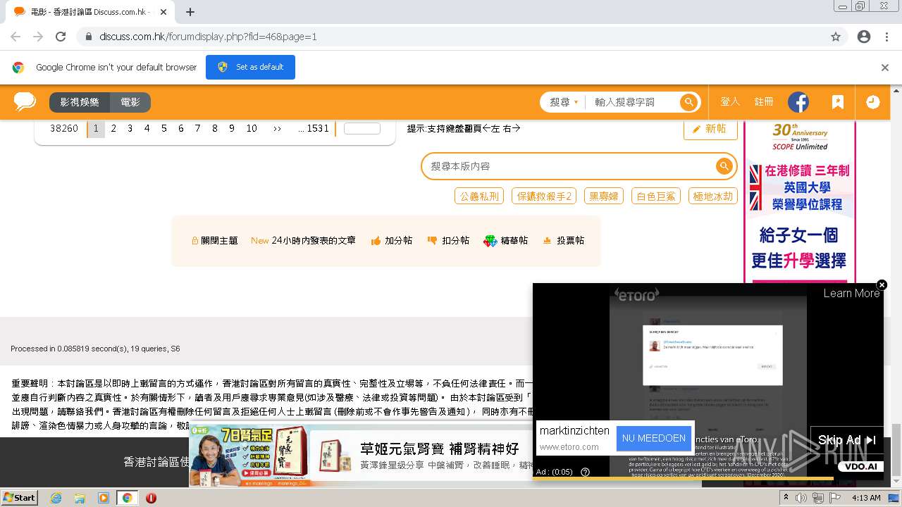
Task: Click the 登入 login link
Action: pos(730,102)
